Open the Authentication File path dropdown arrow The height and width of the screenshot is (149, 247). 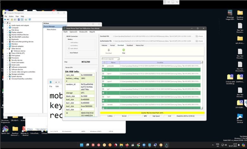click(193, 41)
